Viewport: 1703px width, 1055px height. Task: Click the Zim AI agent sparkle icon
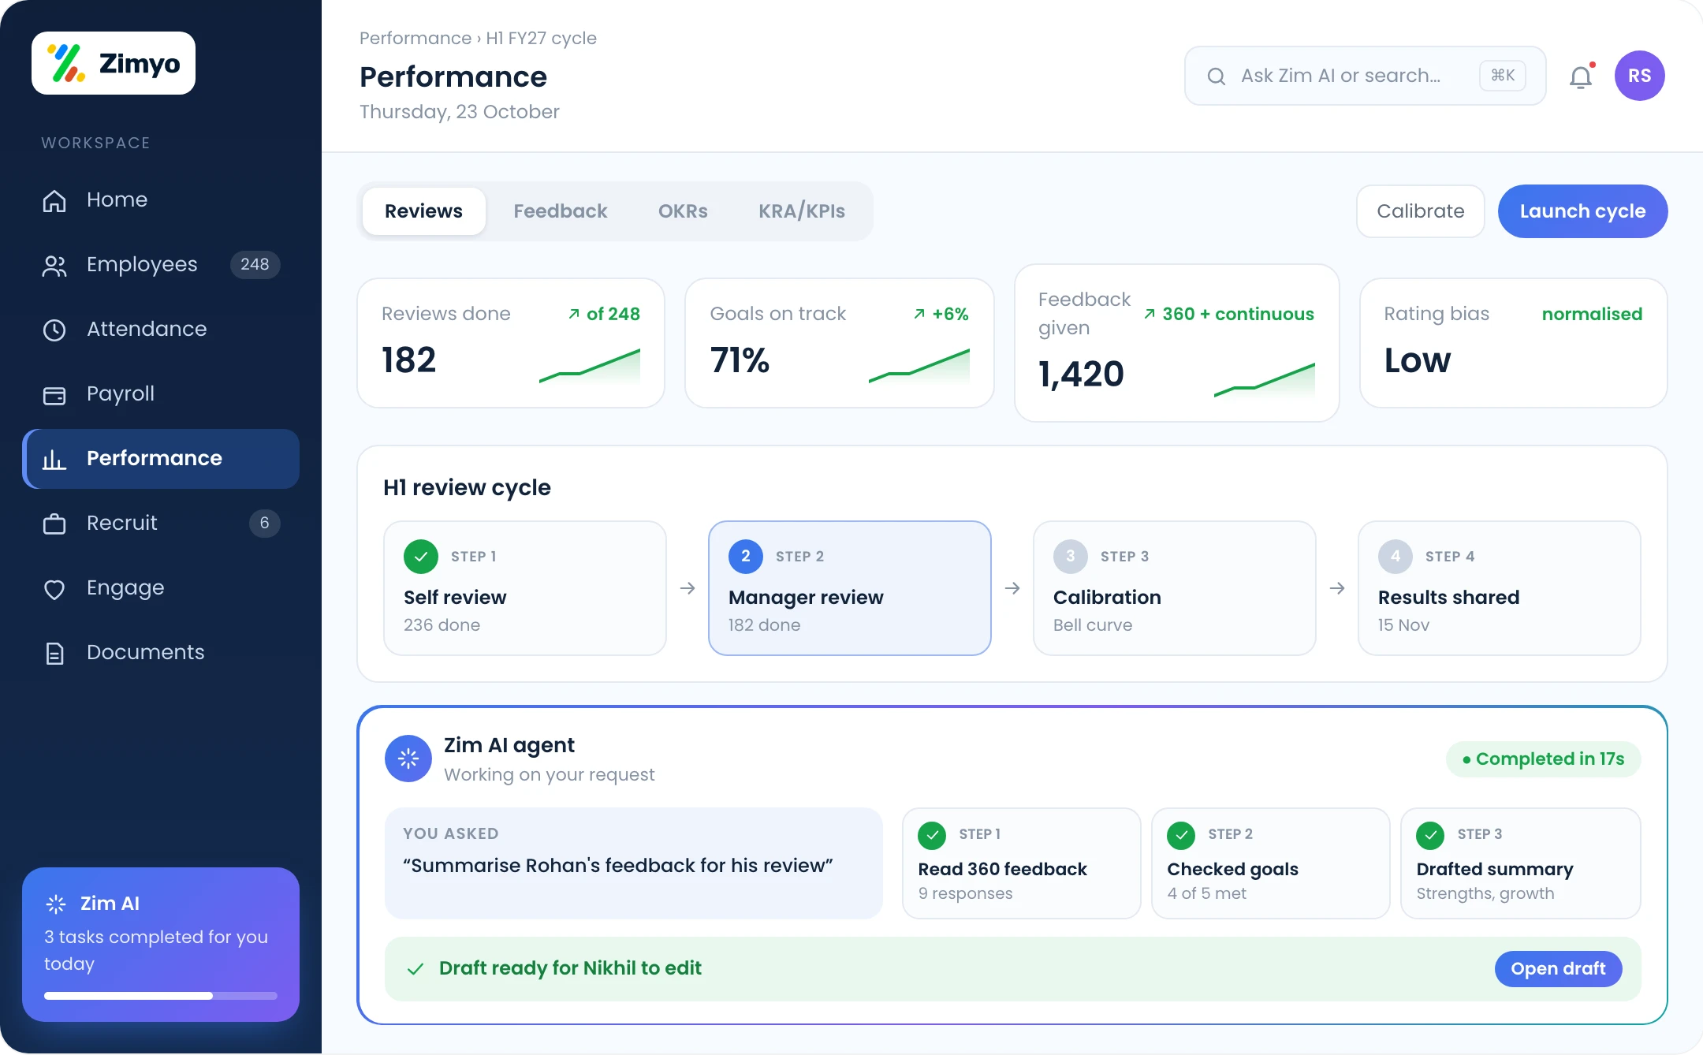tap(408, 759)
